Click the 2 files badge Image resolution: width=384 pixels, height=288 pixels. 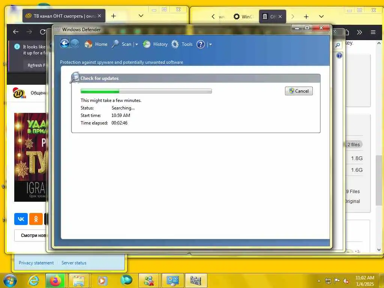click(353, 144)
